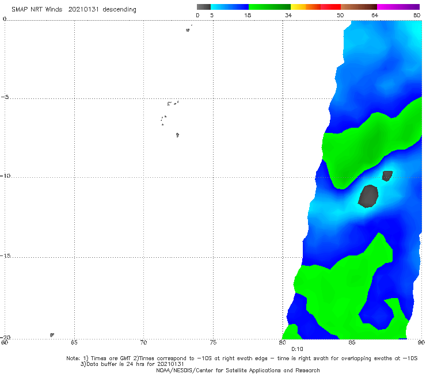Click the gray segment of the color bar
The image size is (426, 374).
pos(204,7)
